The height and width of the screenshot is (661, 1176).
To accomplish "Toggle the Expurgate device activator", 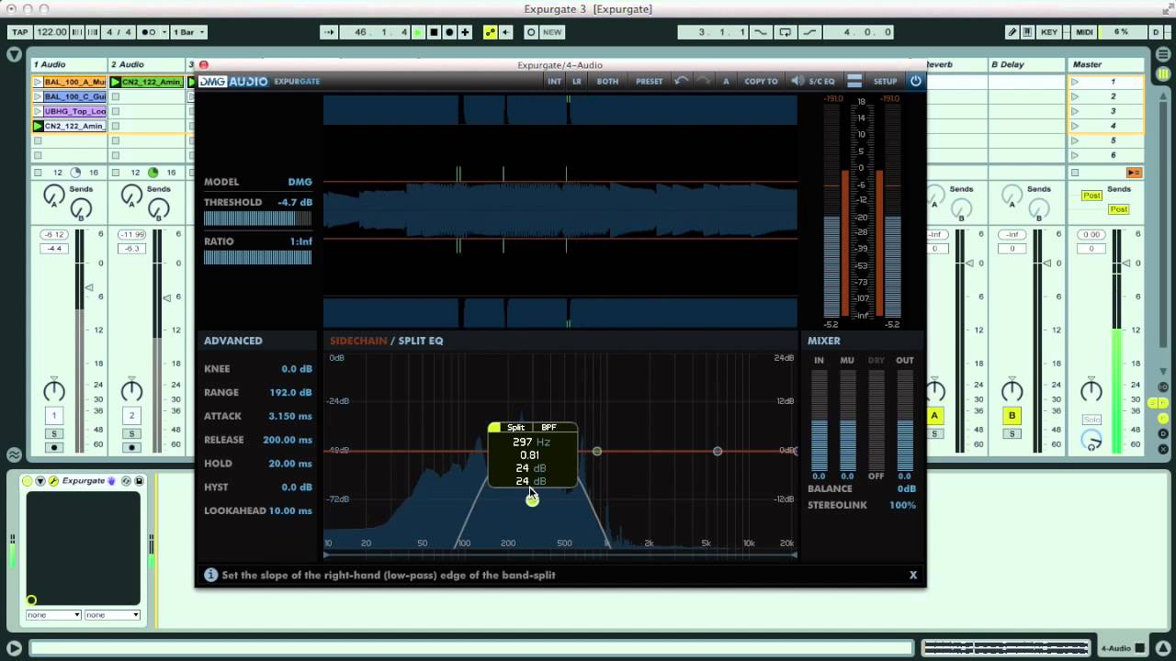I will 28,481.
